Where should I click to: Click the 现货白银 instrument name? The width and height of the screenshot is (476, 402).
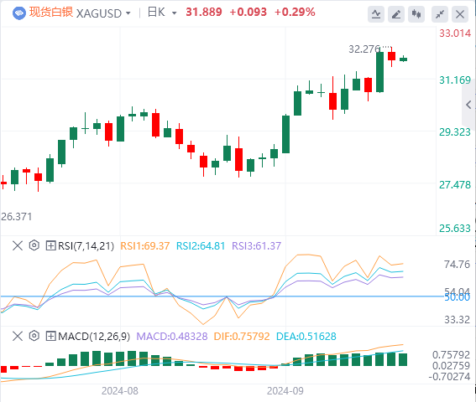(51, 13)
